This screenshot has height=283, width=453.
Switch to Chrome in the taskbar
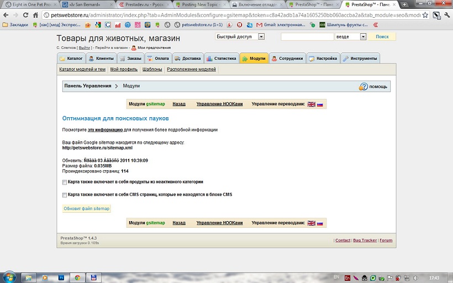point(77,278)
